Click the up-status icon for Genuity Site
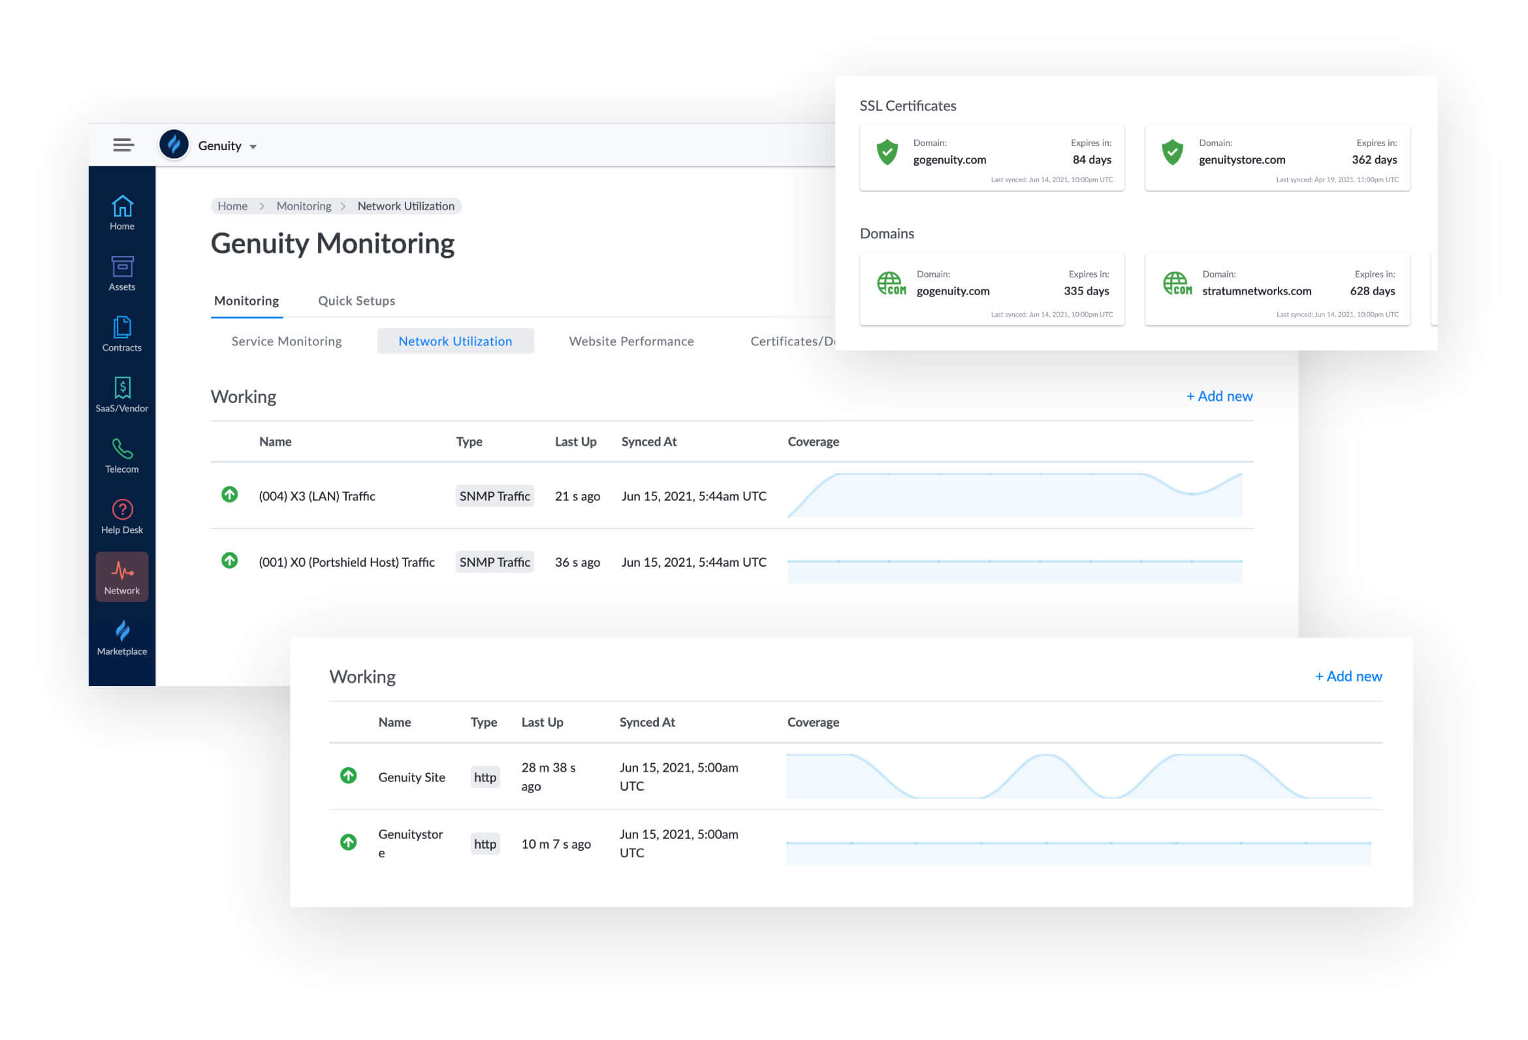Image resolution: width=1528 pixels, height=1040 pixels. (x=349, y=776)
